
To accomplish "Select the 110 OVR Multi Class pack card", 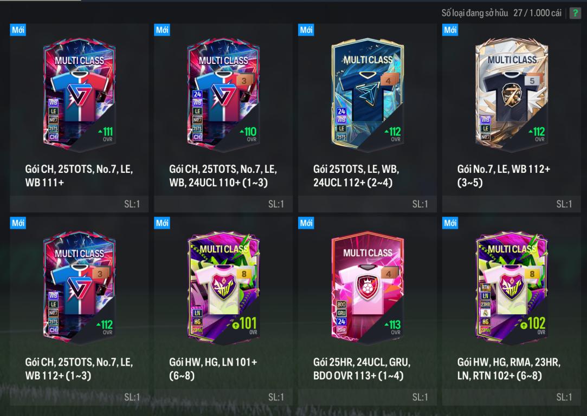I will (x=223, y=95).
